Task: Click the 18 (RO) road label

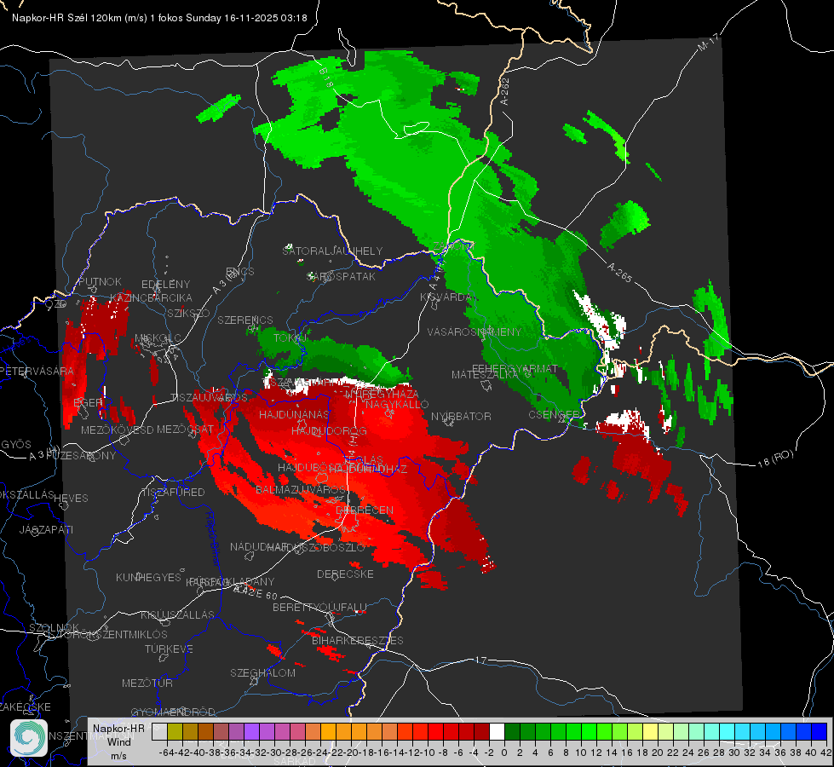Action: coord(775,458)
